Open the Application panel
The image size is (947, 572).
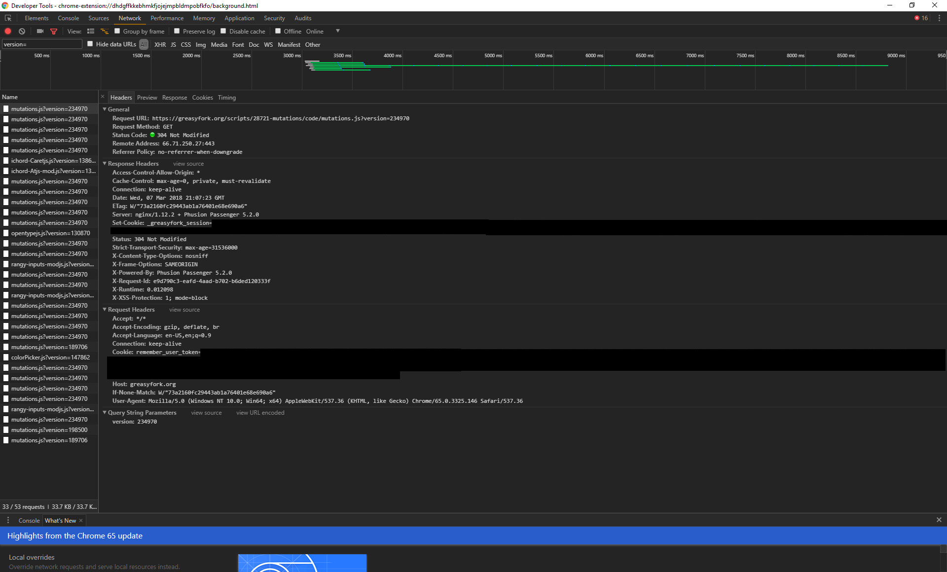(x=239, y=18)
